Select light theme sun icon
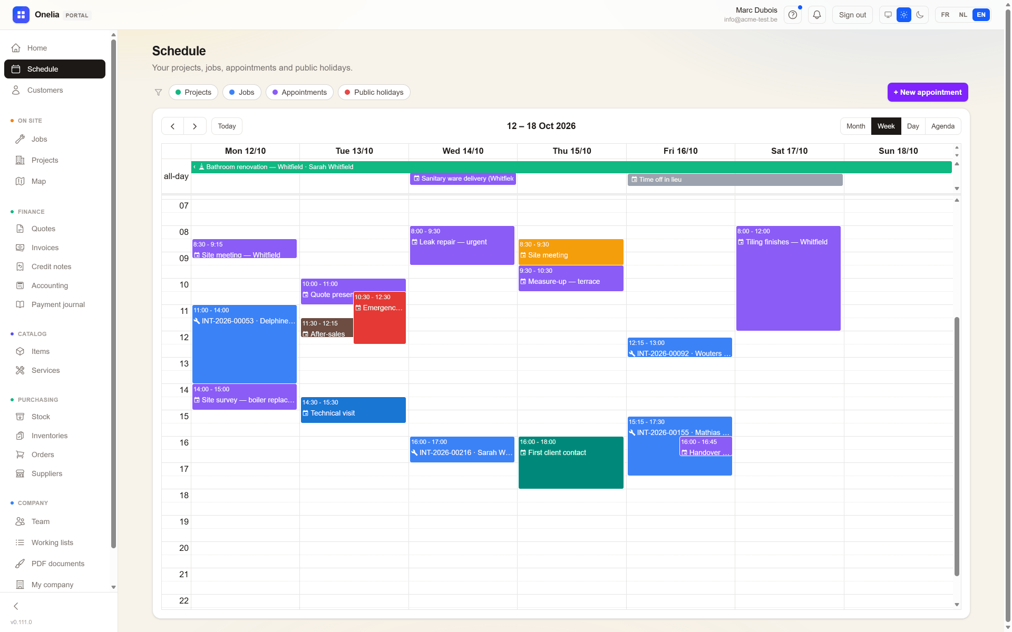 904,15
